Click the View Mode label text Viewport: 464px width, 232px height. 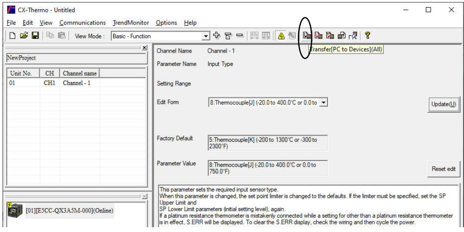(x=89, y=36)
